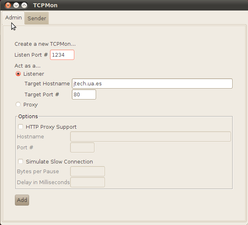Click the Target Hostname field

pos(152,83)
